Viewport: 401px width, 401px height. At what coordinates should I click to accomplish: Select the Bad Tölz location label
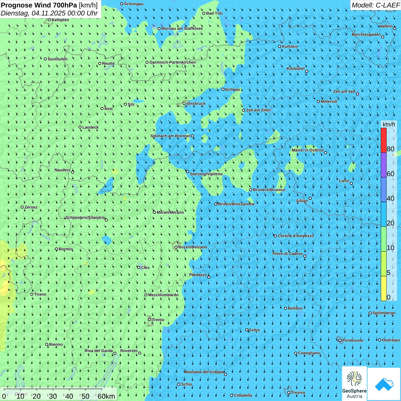coord(214,13)
